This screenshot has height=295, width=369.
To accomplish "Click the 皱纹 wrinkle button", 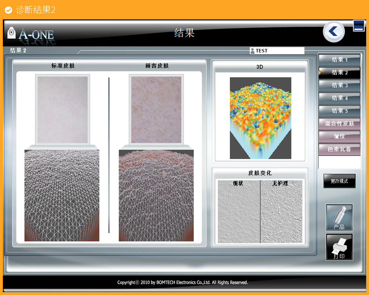I will (x=340, y=137).
